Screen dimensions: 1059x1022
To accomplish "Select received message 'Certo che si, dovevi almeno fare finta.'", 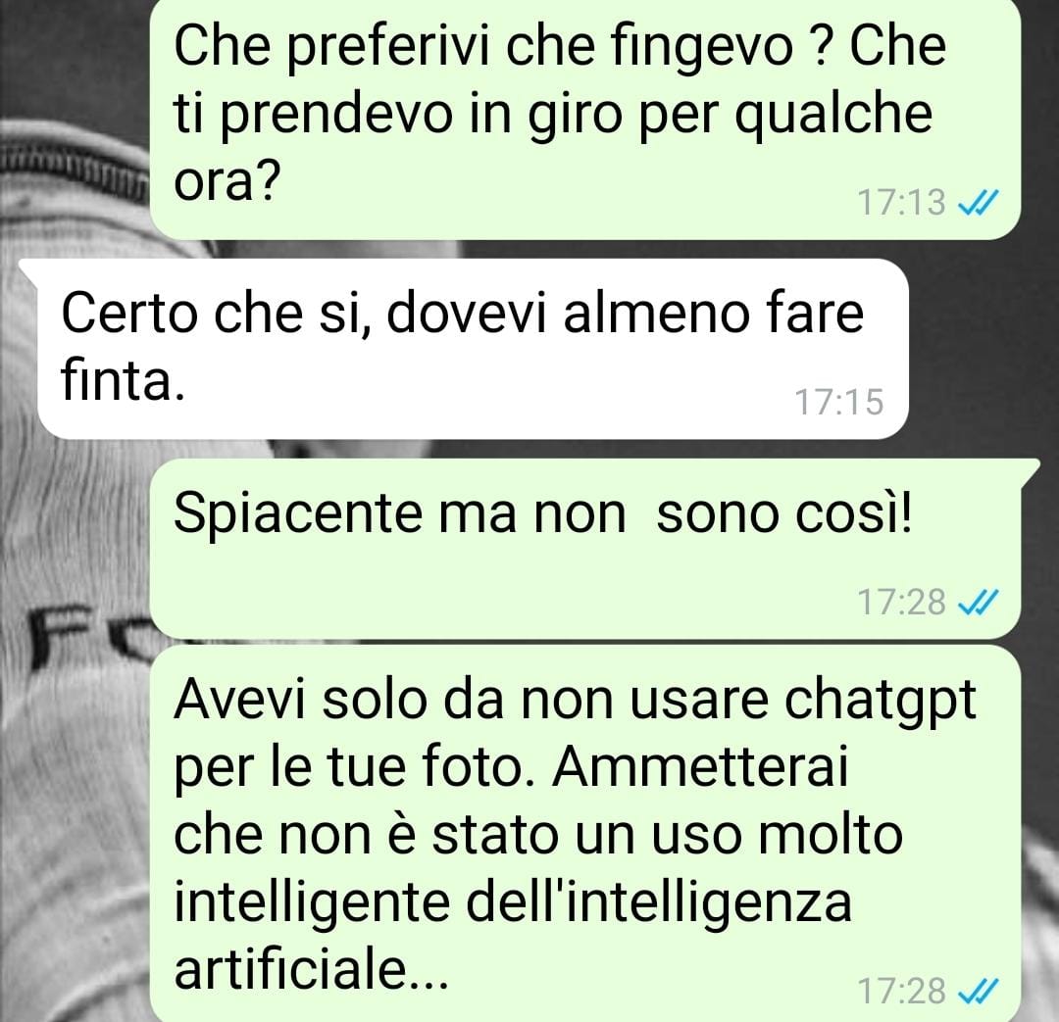I will [x=473, y=349].
